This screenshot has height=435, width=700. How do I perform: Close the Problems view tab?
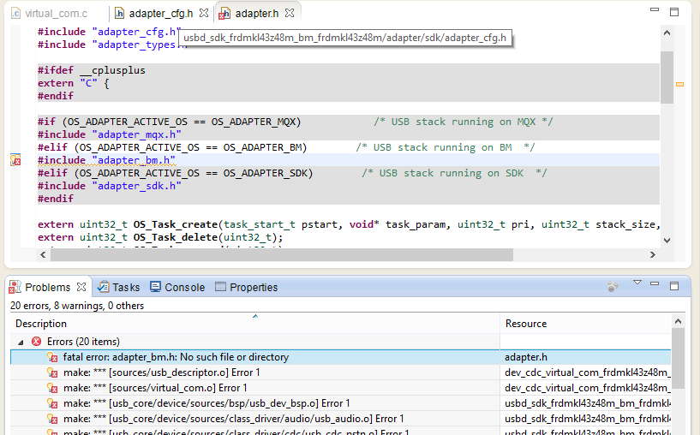(81, 287)
